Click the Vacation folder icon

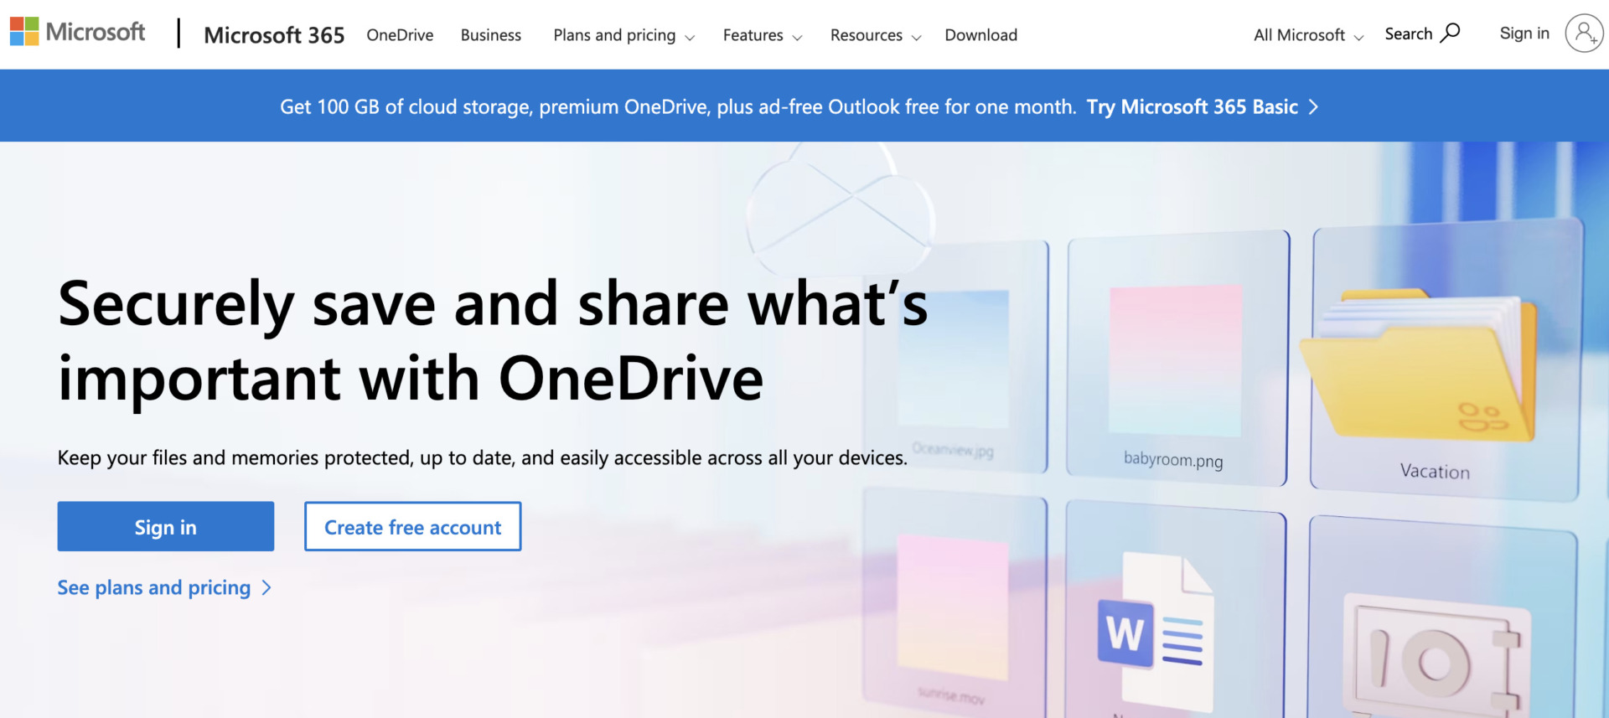[x=1420, y=364]
